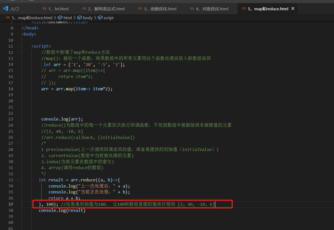Viewport: 334px width, 230px height.
Task: Click the //map(): 接收一个函数 comment line
Action: (x=126, y=58)
